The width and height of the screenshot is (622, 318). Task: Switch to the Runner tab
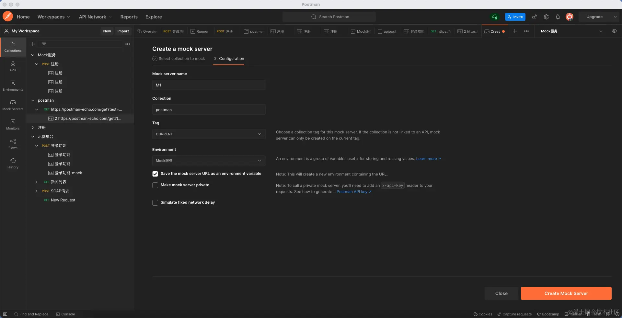pos(200,31)
